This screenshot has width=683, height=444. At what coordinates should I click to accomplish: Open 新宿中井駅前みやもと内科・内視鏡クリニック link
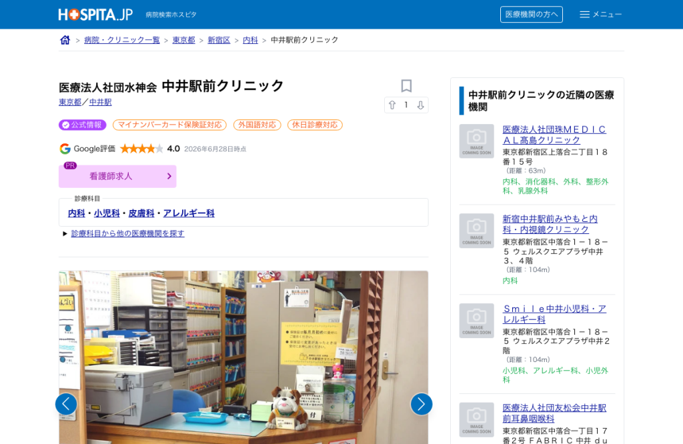[x=550, y=224]
